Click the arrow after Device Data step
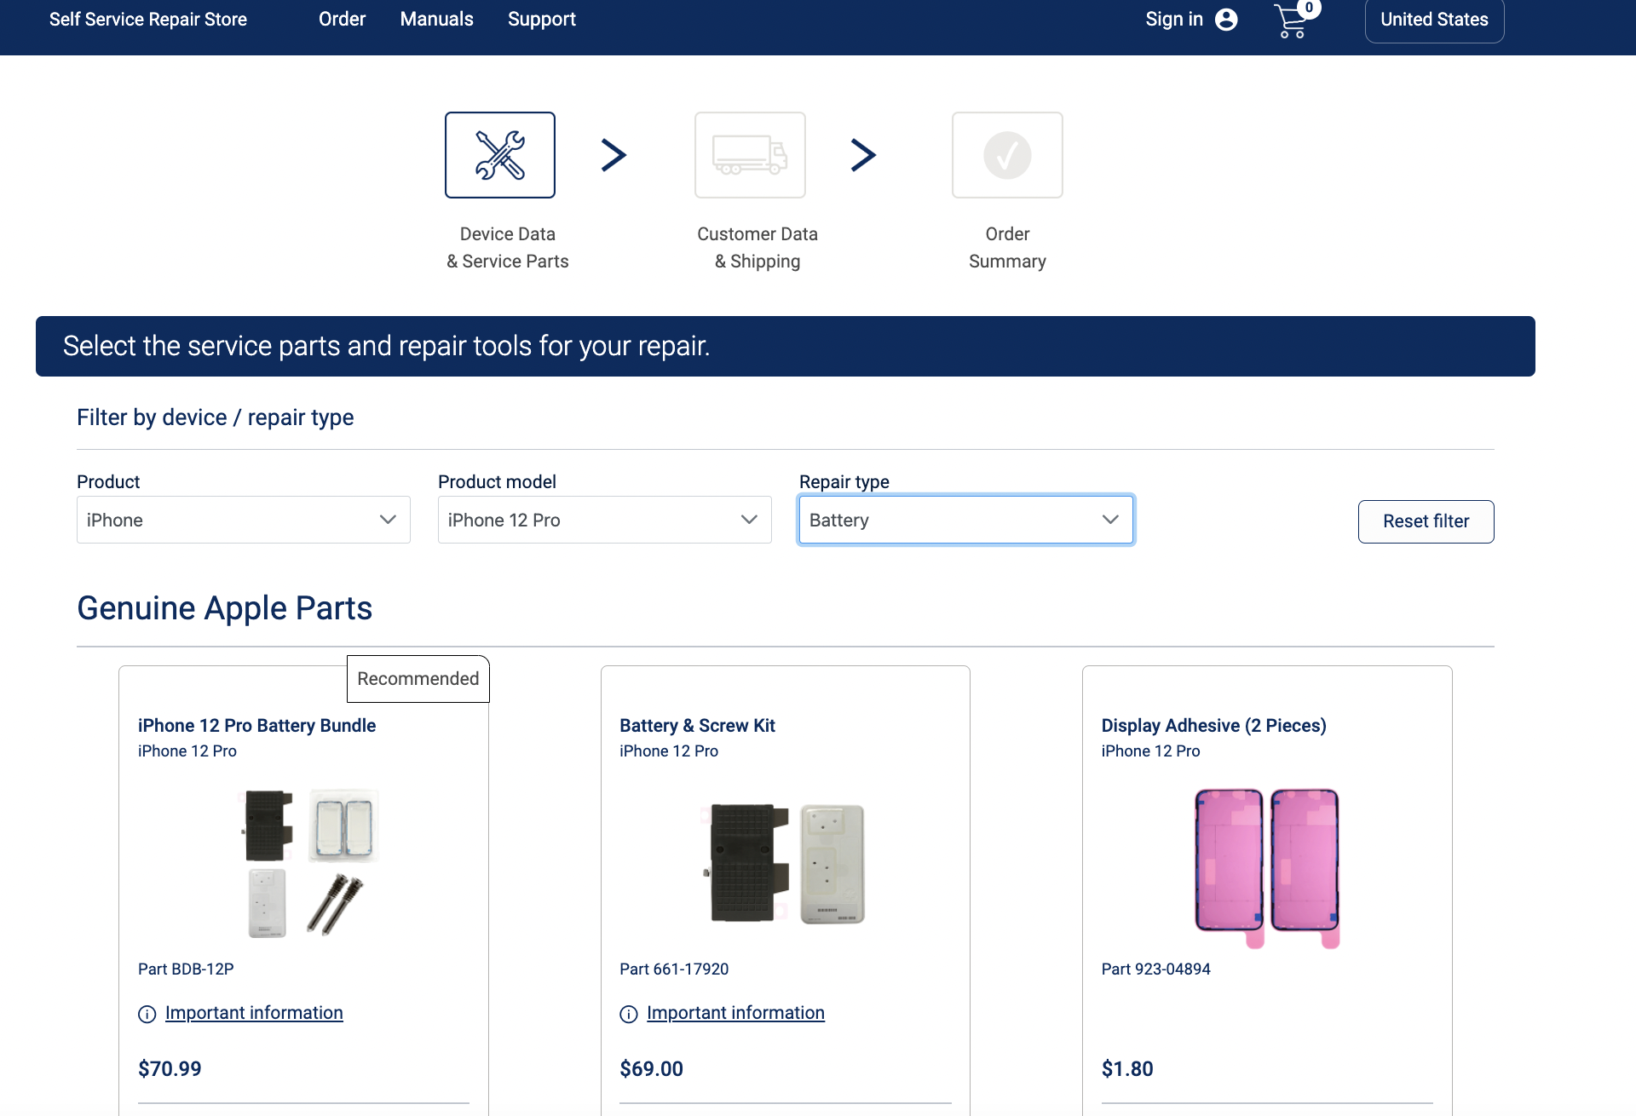1636x1116 pixels. (x=614, y=155)
